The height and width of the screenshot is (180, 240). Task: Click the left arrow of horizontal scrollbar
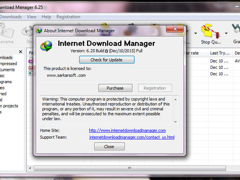tap(30, 168)
